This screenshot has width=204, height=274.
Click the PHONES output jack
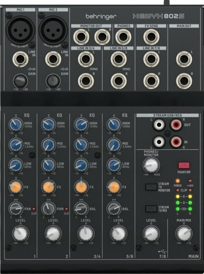123,37
